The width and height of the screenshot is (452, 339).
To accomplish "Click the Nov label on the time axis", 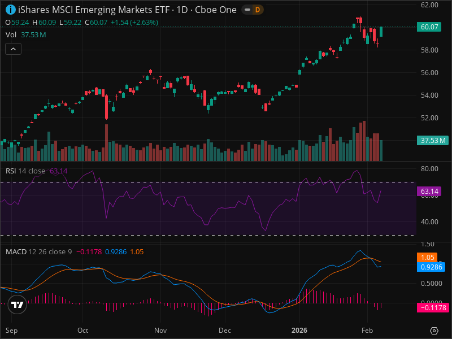I will (160, 331).
